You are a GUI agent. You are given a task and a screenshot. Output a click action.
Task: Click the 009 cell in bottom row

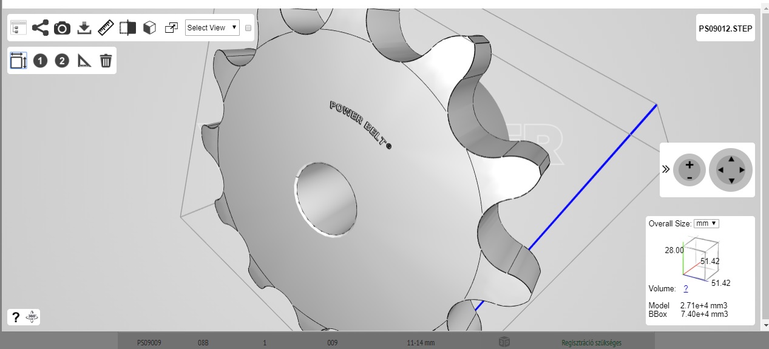pos(332,343)
